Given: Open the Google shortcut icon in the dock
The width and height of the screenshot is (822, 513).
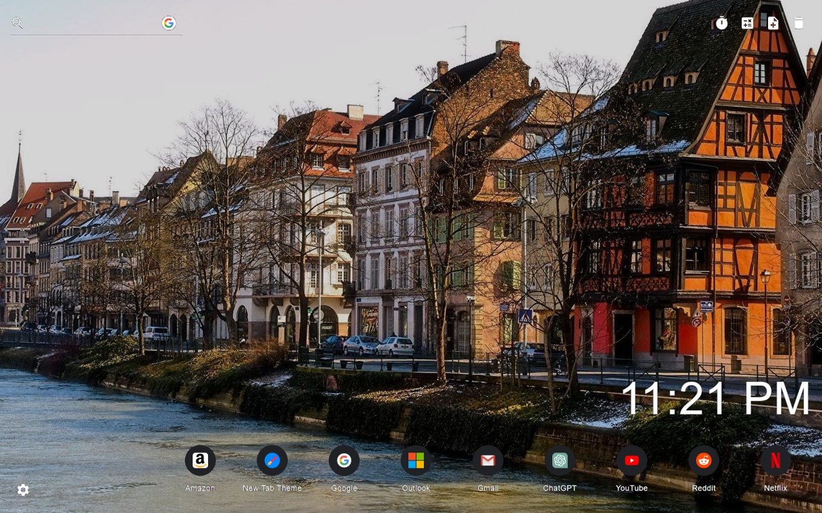Looking at the screenshot, I should click(344, 460).
